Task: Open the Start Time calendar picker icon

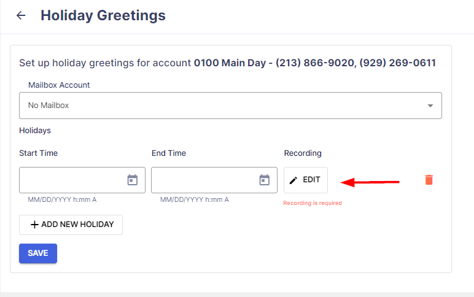Action: point(133,180)
